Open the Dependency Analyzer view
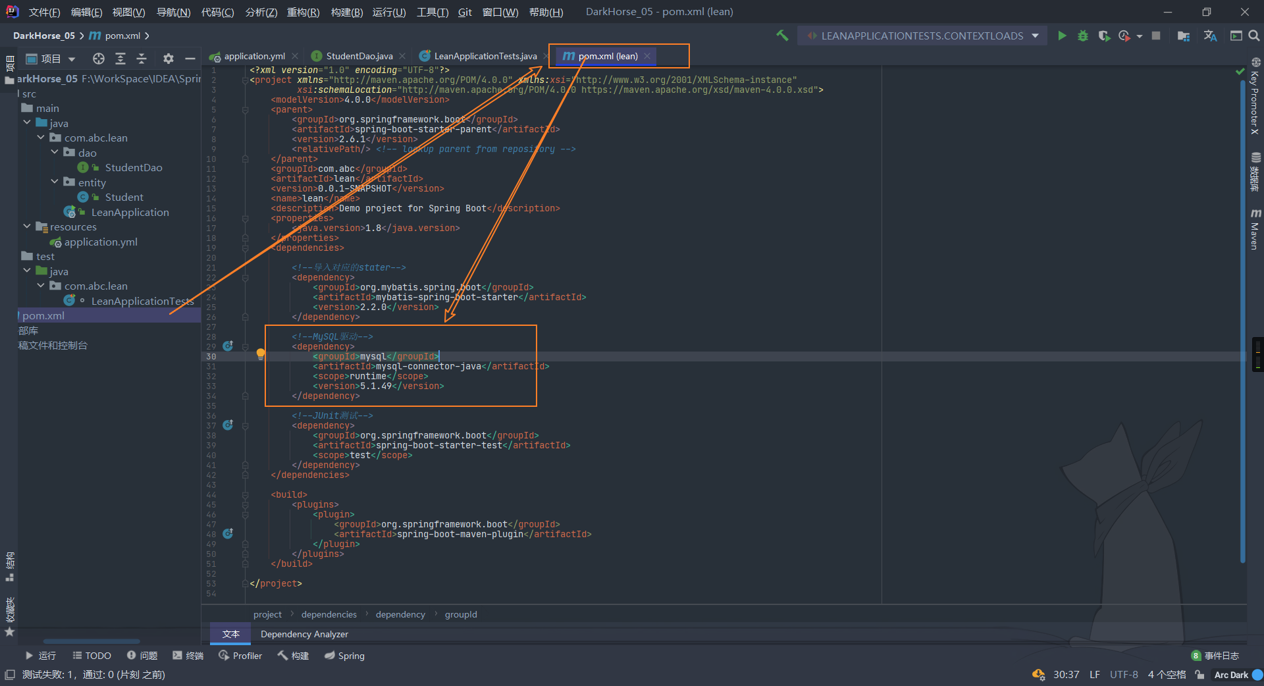 coord(303,634)
